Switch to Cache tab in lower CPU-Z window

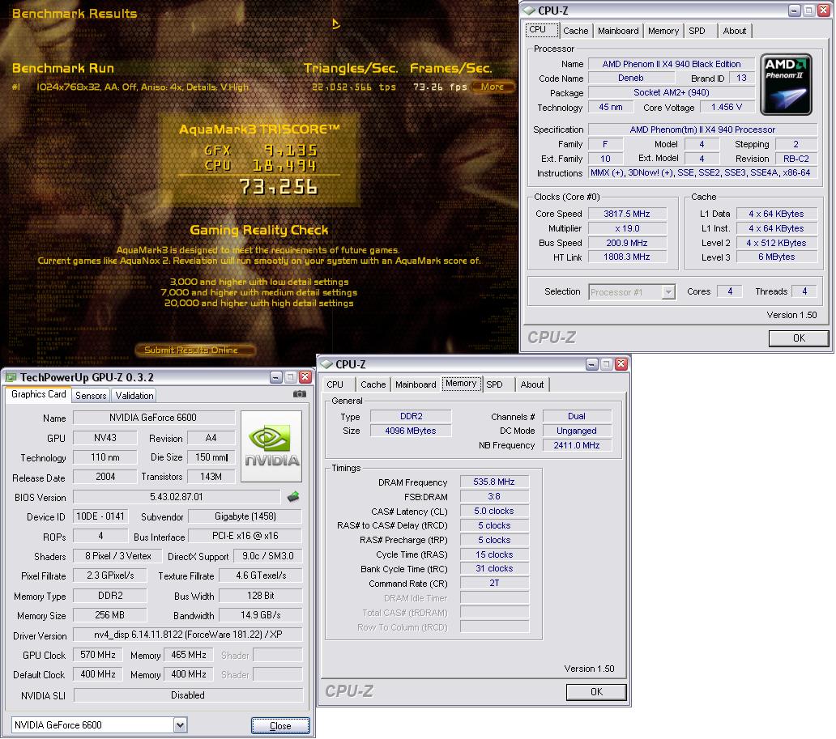(373, 384)
